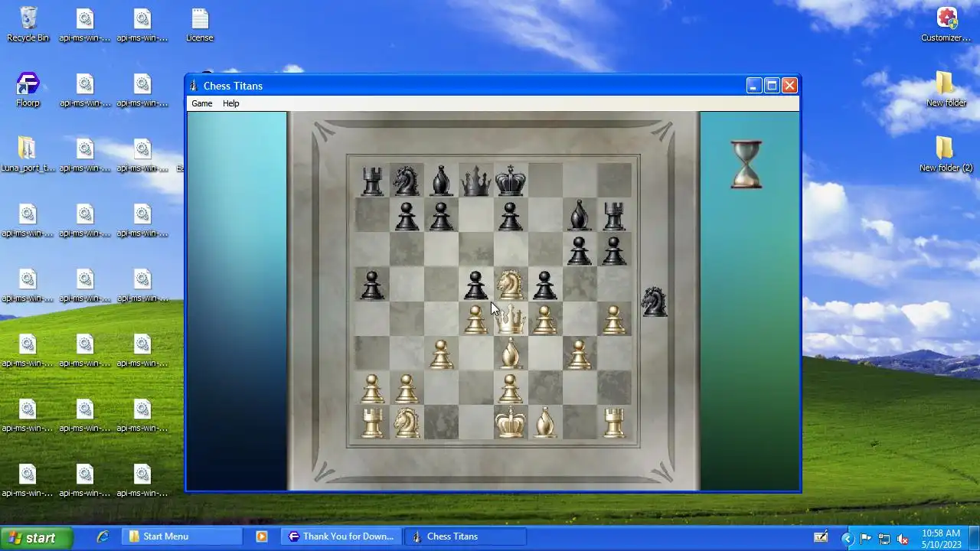Click the tray expand arrow icon
The image size is (980, 551).
coord(848,539)
